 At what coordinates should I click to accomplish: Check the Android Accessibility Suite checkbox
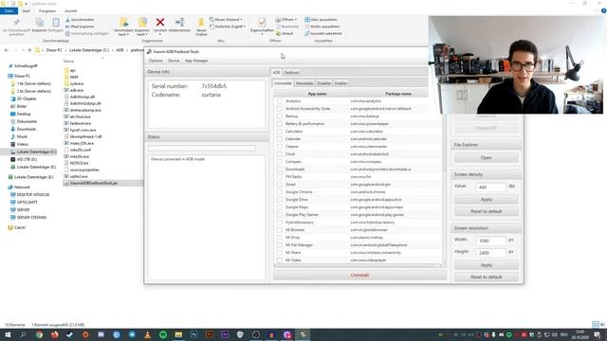pos(279,109)
